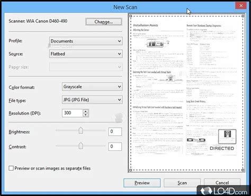Image resolution: width=251 pixels, height=196 pixels.
Task: Decrease resolution with the down spinner arrow
Action: point(86,115)
